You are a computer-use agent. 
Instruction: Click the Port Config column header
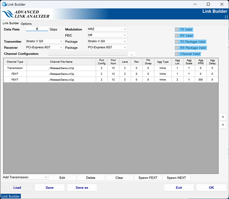(x=102, y=62)
